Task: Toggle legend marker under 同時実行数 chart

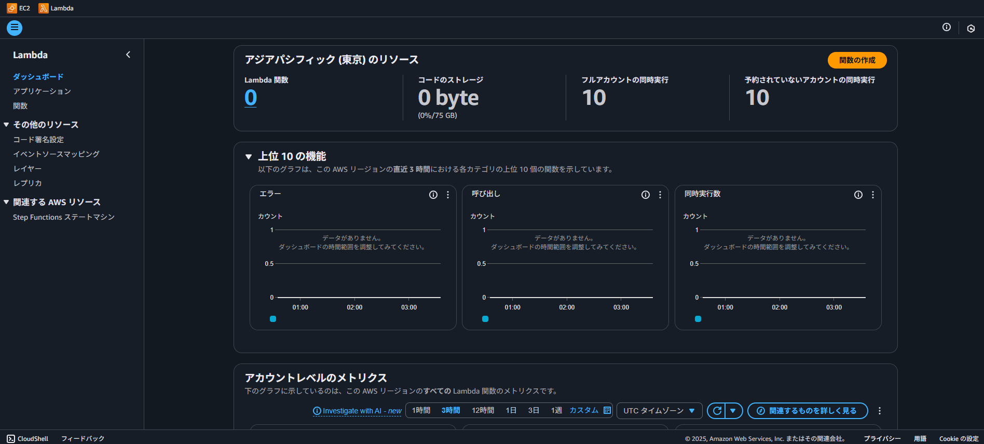Action: 698,319
